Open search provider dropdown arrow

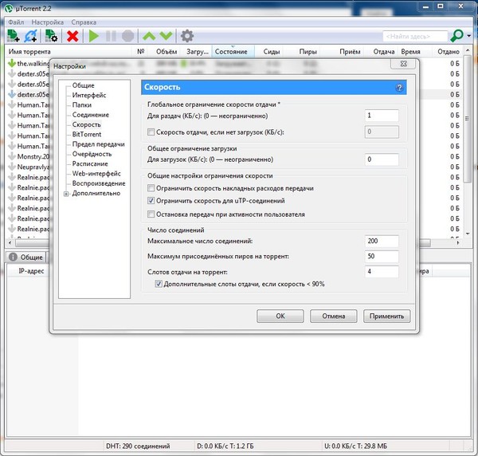pos(469,36)
